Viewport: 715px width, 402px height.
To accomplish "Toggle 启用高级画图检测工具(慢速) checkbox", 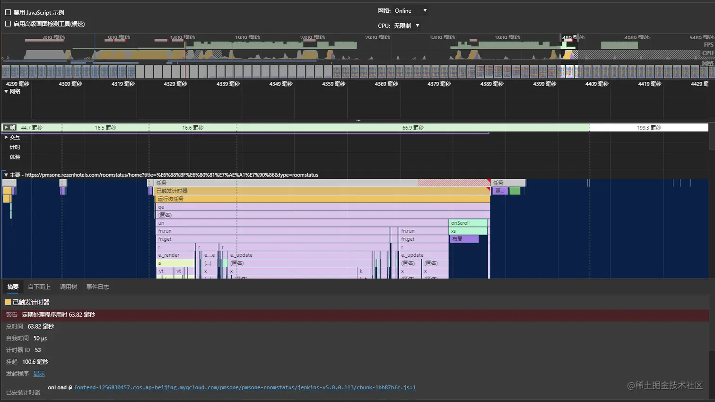I will 8,24.
